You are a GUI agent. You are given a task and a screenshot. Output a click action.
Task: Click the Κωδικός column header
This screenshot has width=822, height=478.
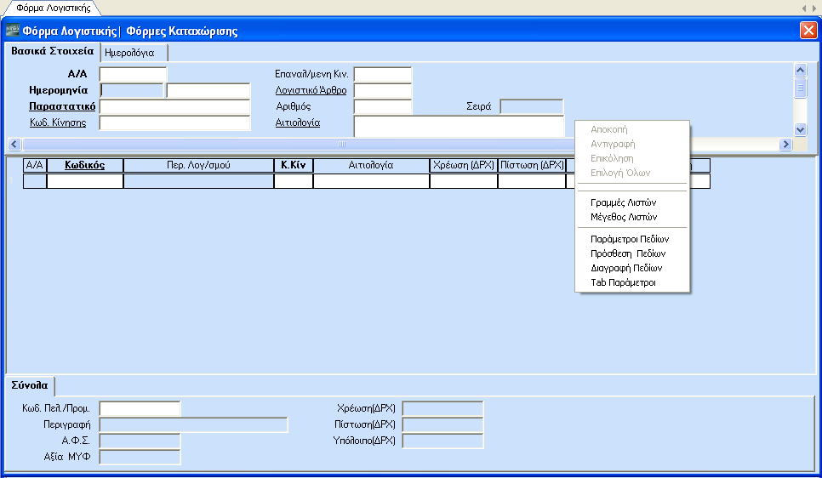tap(85, 165)
